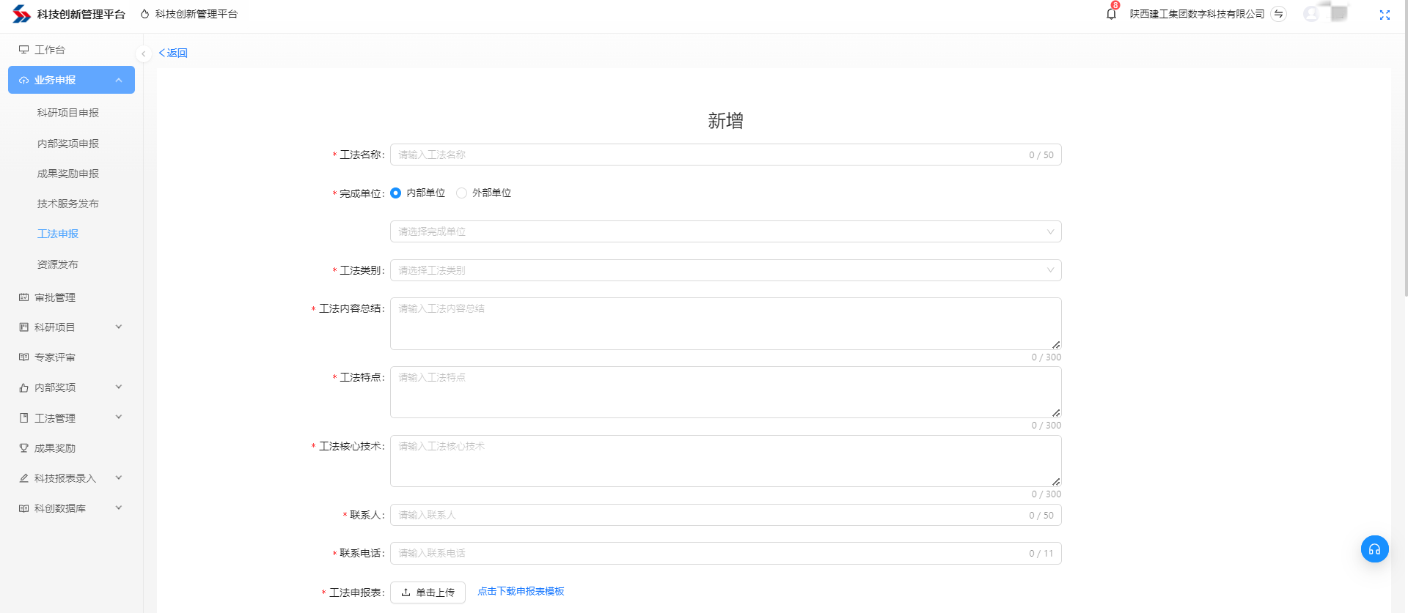Click the user avatar icon
The height and width of the screenshot is (613, 1408).
tap(1311, 14)
